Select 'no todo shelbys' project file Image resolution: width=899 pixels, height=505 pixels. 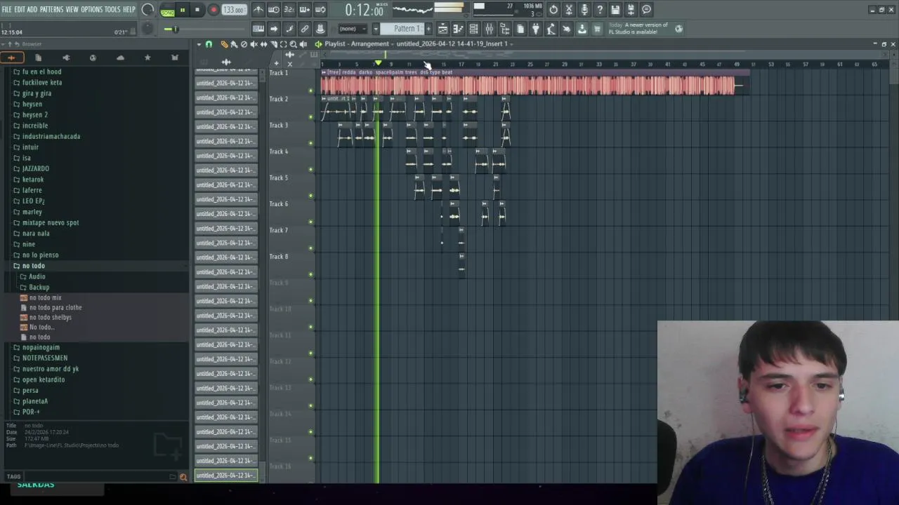[51, 317]
